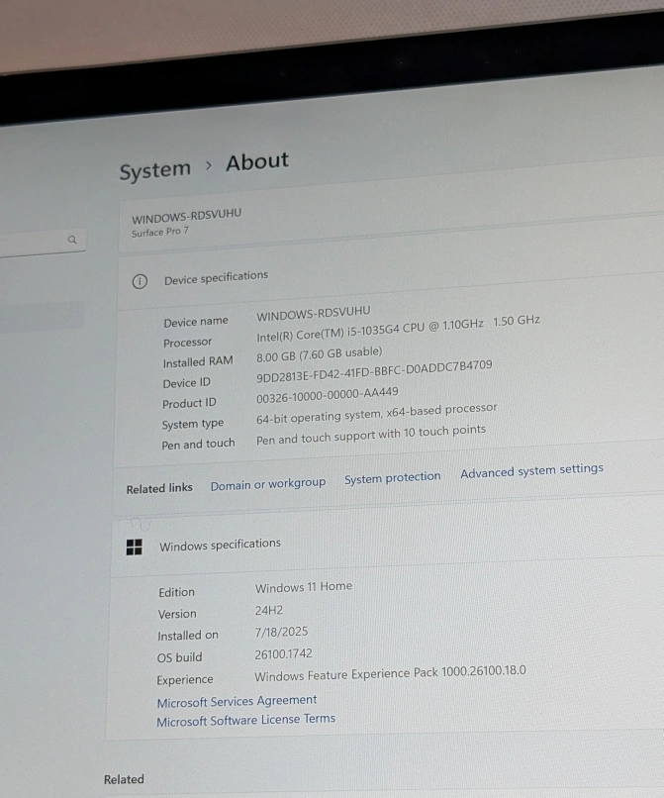The width and height of the screenshot is (664, 798).
Task: Open the Domain or workgroup link
Action: click(268, 483)
